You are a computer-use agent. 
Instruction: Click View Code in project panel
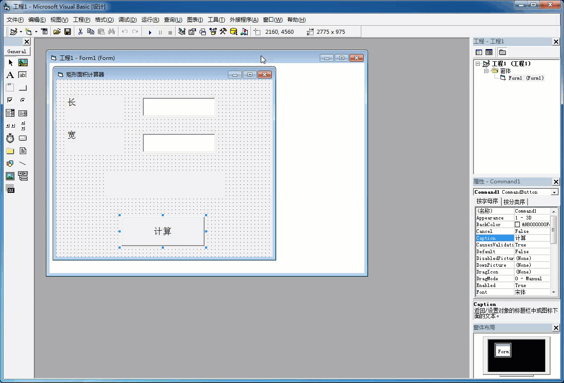tap(479, 52)
